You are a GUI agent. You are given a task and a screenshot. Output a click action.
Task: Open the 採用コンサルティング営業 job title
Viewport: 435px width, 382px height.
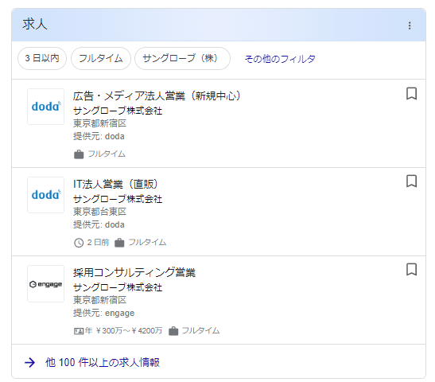[x=134, y=273]
